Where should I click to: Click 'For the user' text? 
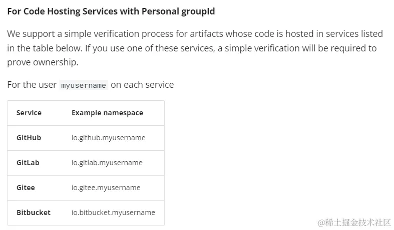(x=32, y=85)
